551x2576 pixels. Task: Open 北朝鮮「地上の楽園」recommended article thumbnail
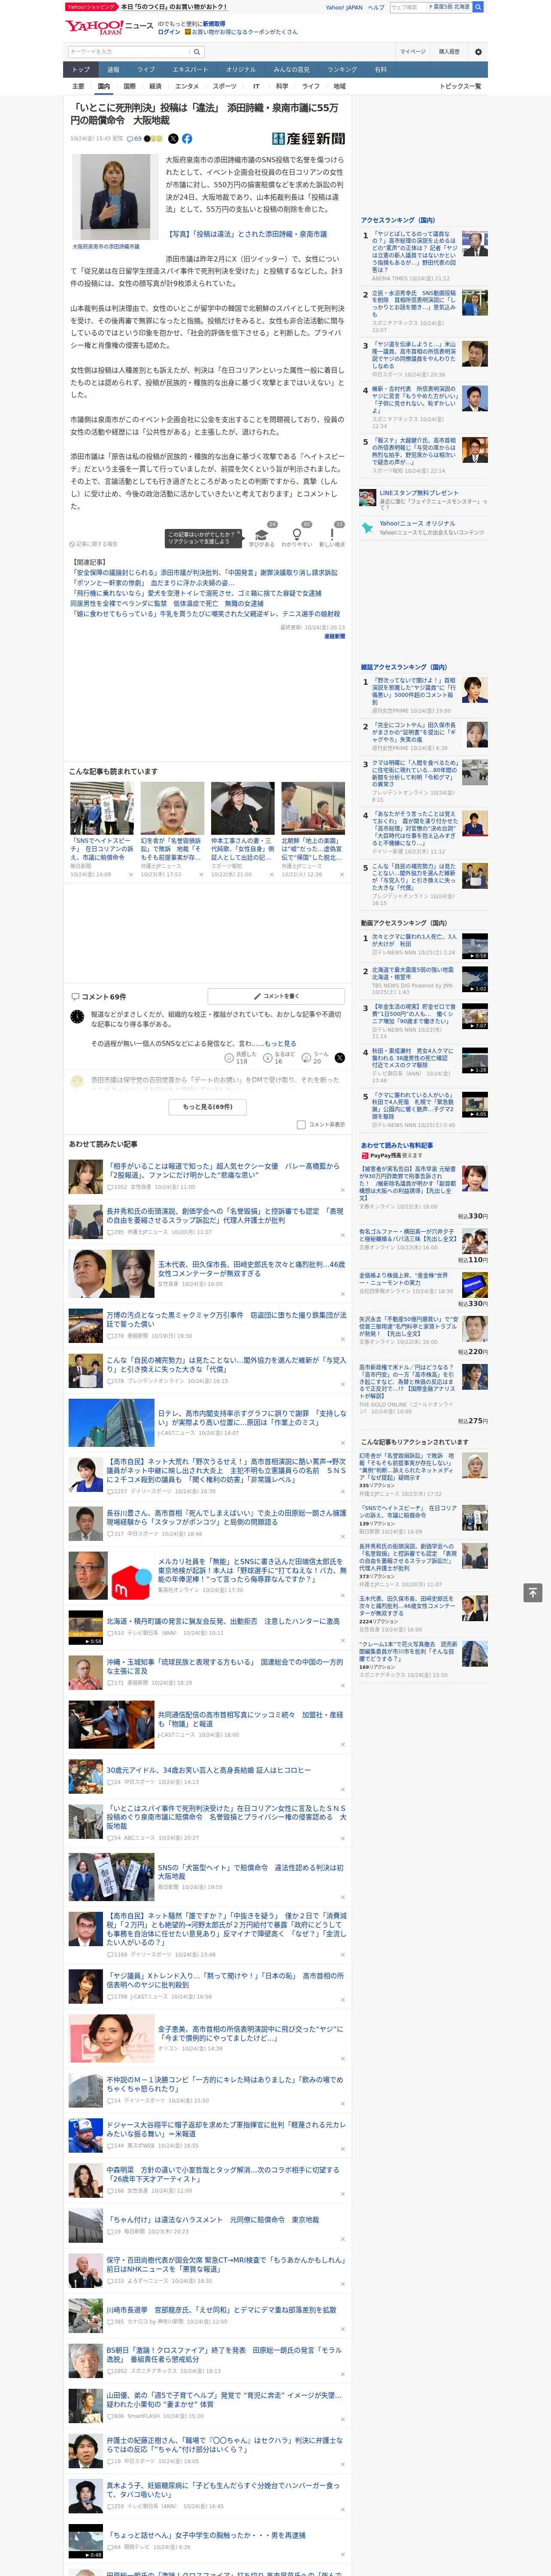(313, 808)
